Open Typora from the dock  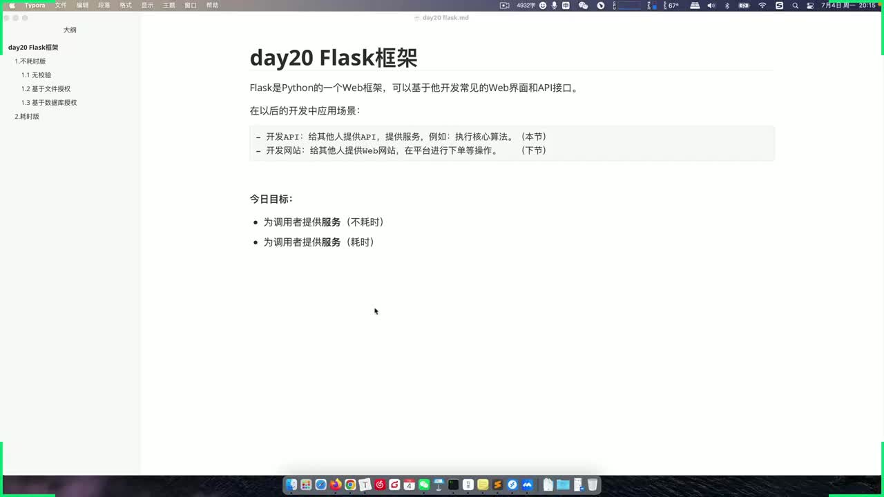[x=365, y=485]
